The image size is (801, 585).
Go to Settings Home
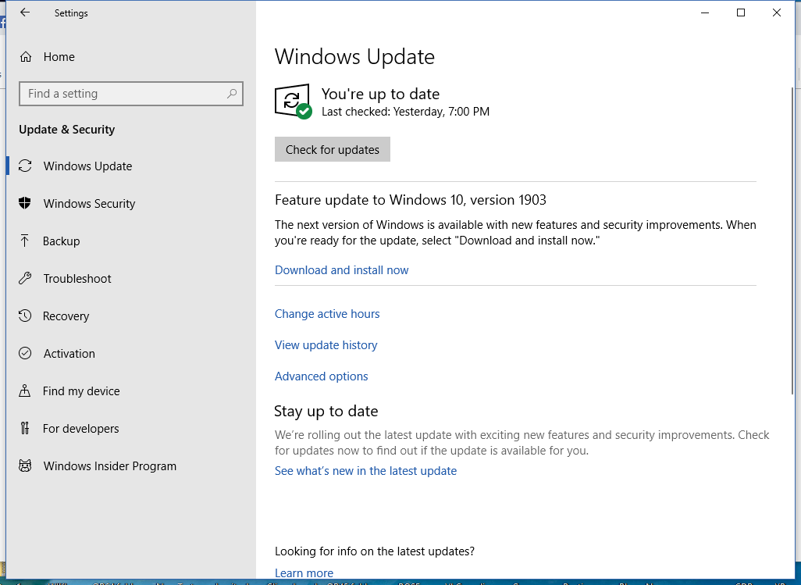pyautogui.click(x=131, y=57)
